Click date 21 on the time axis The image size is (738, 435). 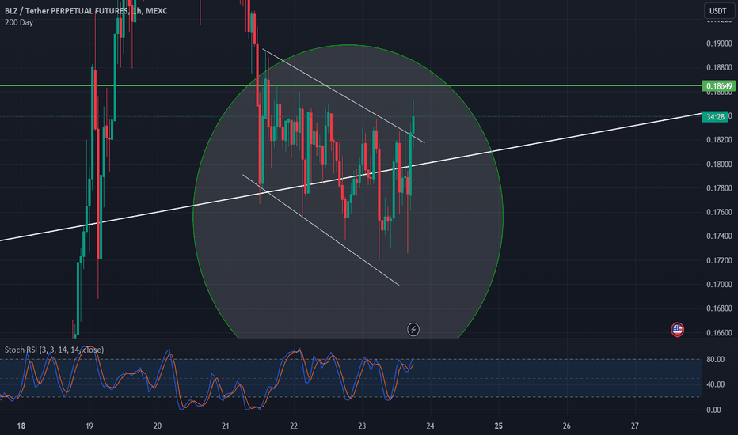[x=226, y=426]
